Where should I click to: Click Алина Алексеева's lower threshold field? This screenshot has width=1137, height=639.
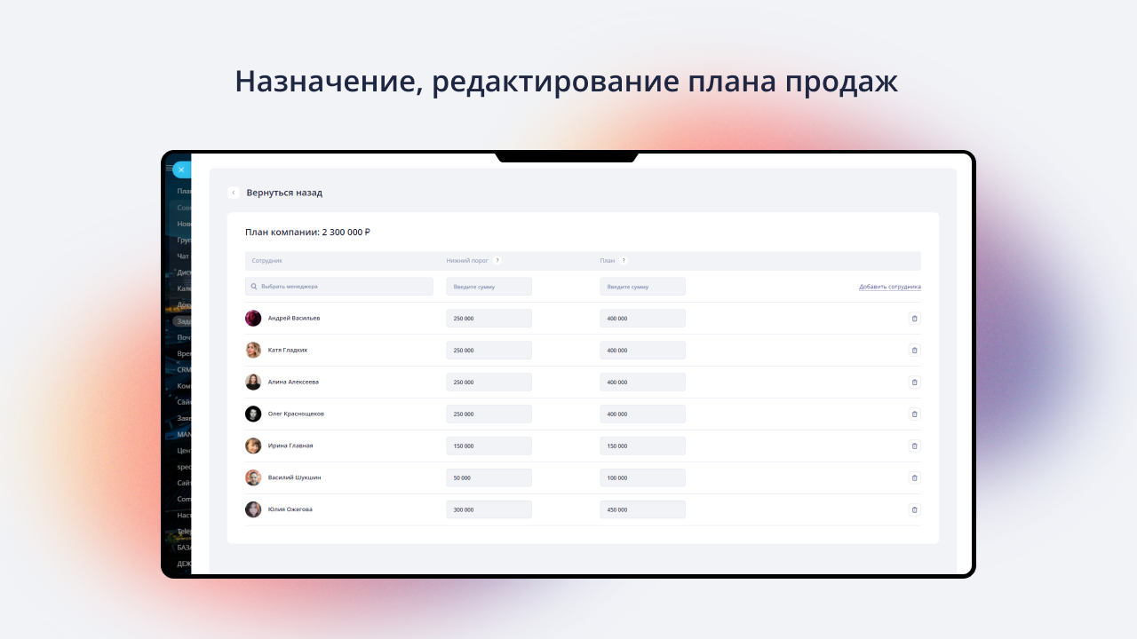tap(489, 382)
